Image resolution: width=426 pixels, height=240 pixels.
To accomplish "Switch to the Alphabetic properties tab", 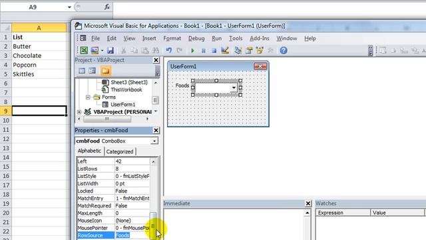I will pyautogui.click(x=89, y=151).
